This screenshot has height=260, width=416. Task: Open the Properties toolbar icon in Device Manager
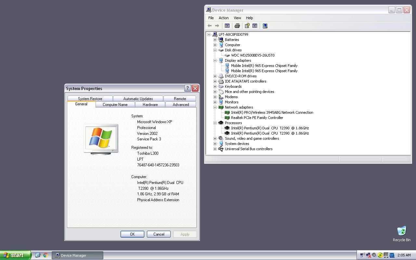(x=247, y=26)
